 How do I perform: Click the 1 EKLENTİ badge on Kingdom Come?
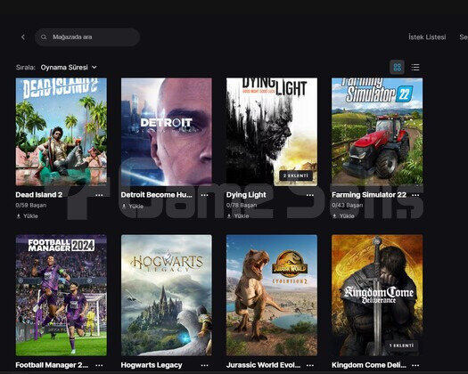[x=401, y=346]
